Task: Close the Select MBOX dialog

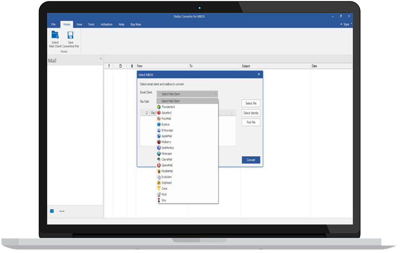Action: click(x=259, y=74)
